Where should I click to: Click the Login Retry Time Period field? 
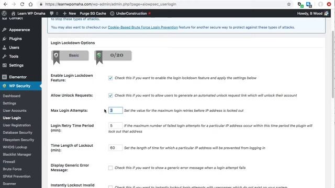pos(115,125)
